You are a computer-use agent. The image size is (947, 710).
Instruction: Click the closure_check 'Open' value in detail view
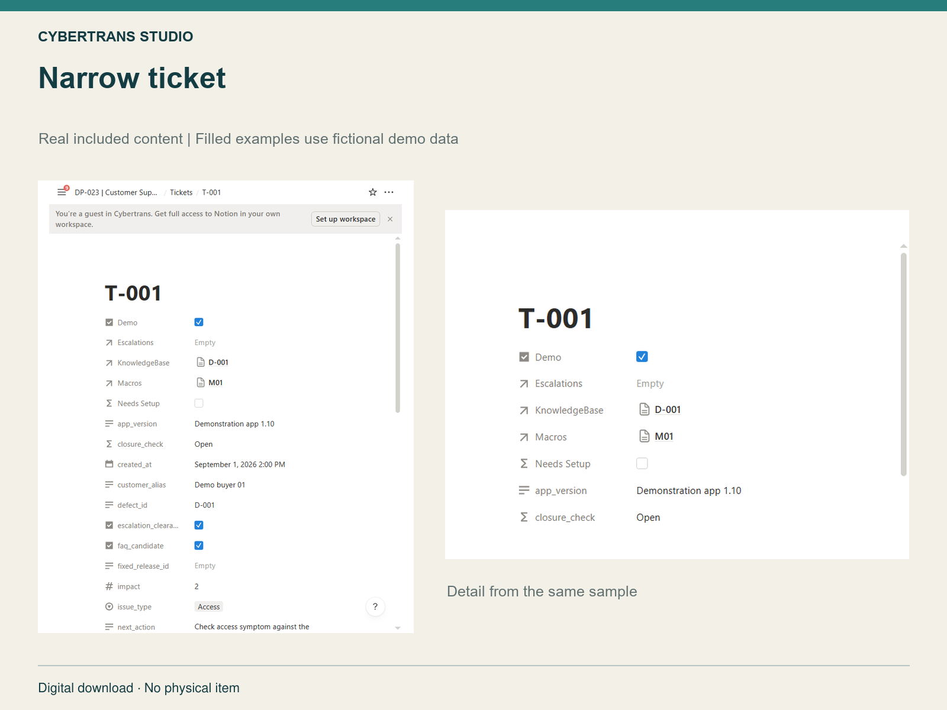point(648,517)
